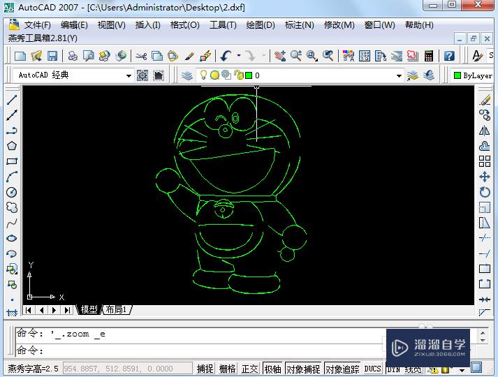Select the Line drawing tool
498x377 pixels.
pos(12,100)
